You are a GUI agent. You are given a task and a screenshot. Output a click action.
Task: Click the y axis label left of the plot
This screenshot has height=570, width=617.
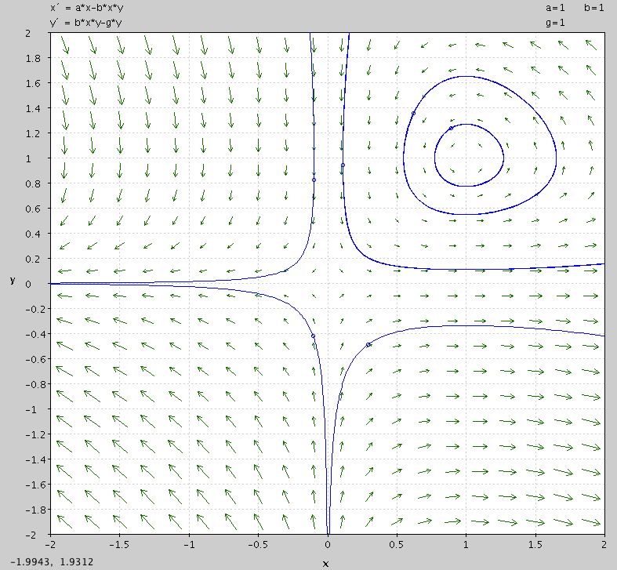coord(13,280)
